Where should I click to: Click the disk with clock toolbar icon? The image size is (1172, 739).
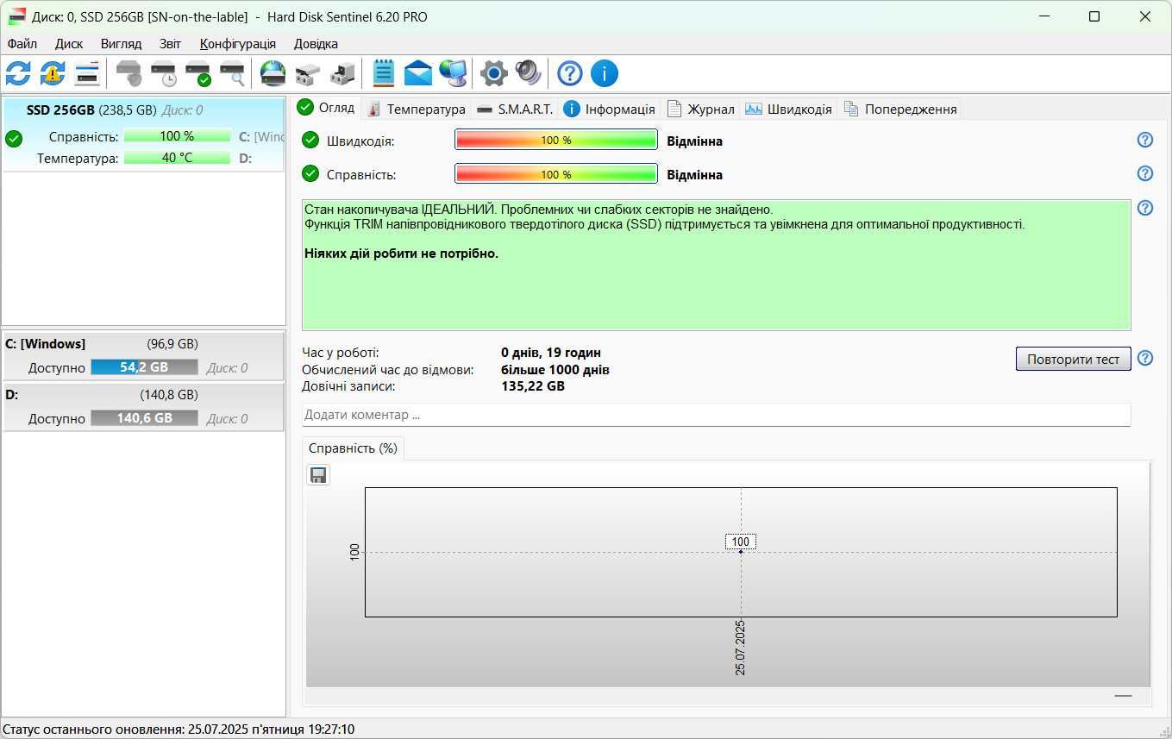click(x=164, y=73)
